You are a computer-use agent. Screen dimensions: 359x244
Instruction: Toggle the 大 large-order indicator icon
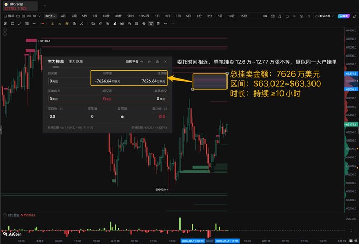pyautogui.click(x=60, y=24)
